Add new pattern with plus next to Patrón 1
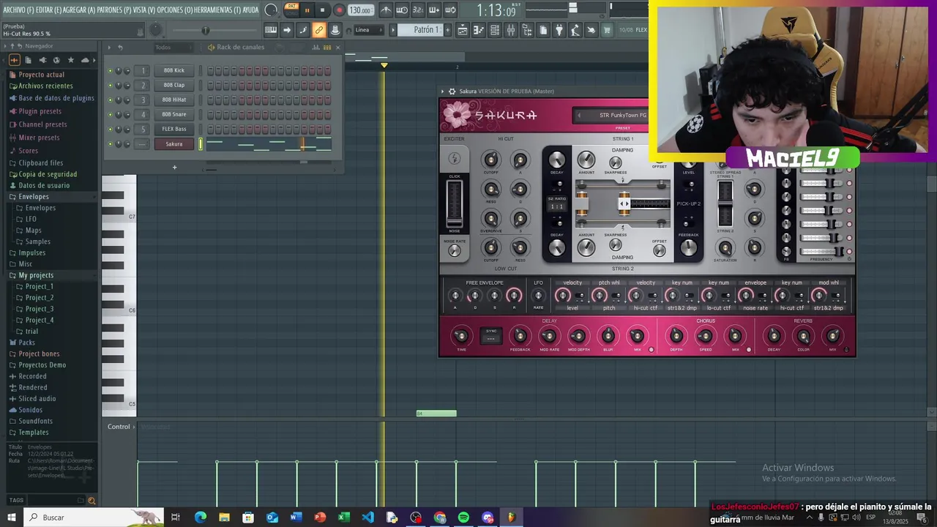 (447, 30)
